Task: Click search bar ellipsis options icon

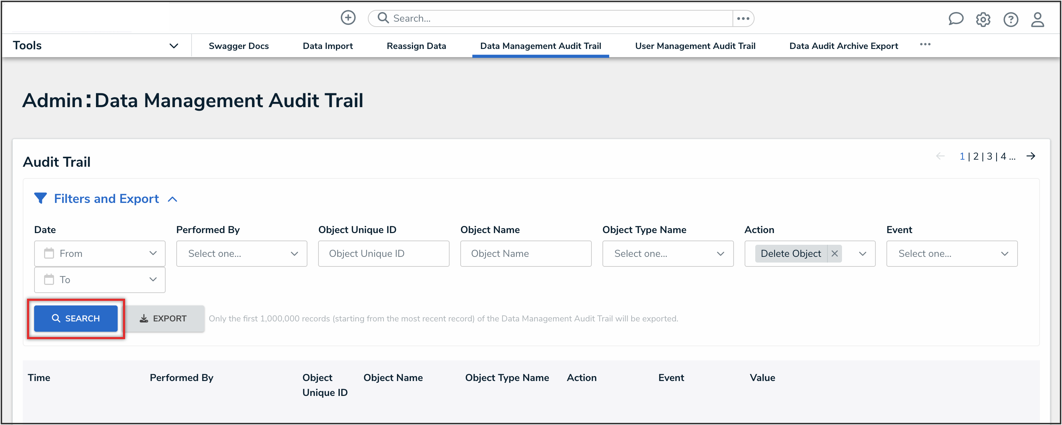Action: coord(743,18)
